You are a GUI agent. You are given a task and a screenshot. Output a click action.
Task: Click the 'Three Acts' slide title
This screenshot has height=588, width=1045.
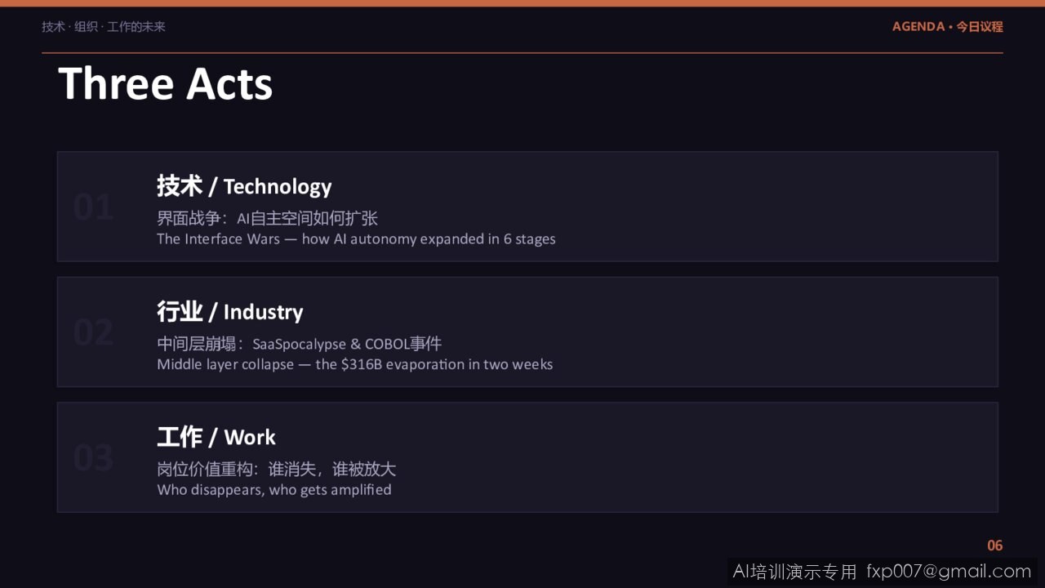click(x=166, y=83)
